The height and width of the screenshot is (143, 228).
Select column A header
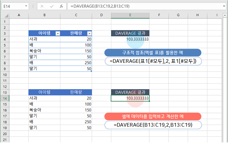click(x=19, y=15)
